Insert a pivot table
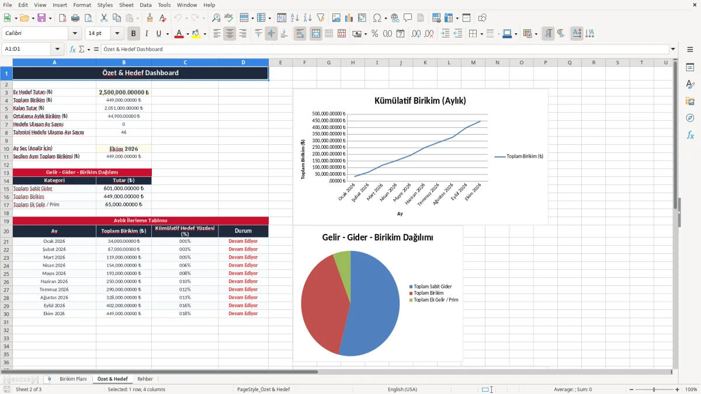Viewport: 701px width, 394px height. click(362, 18)
